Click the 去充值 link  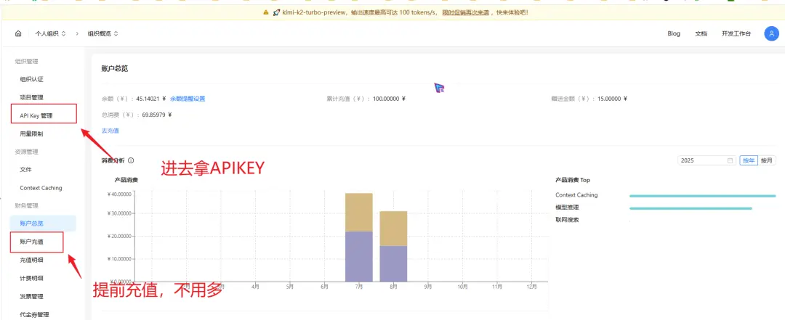[110, 131]
